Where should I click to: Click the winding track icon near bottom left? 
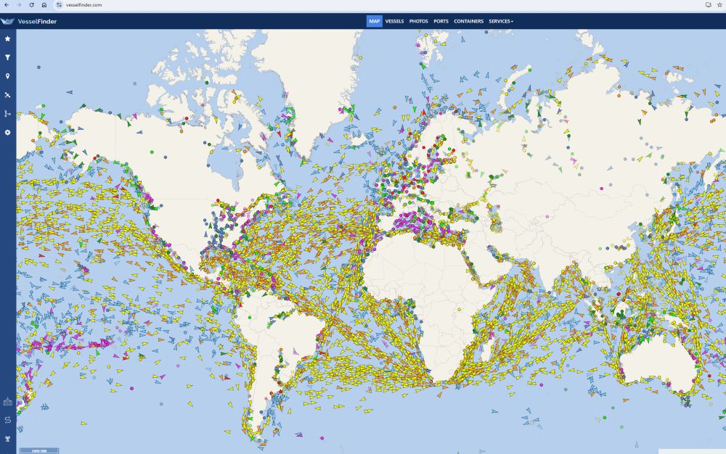pos(7,419)
